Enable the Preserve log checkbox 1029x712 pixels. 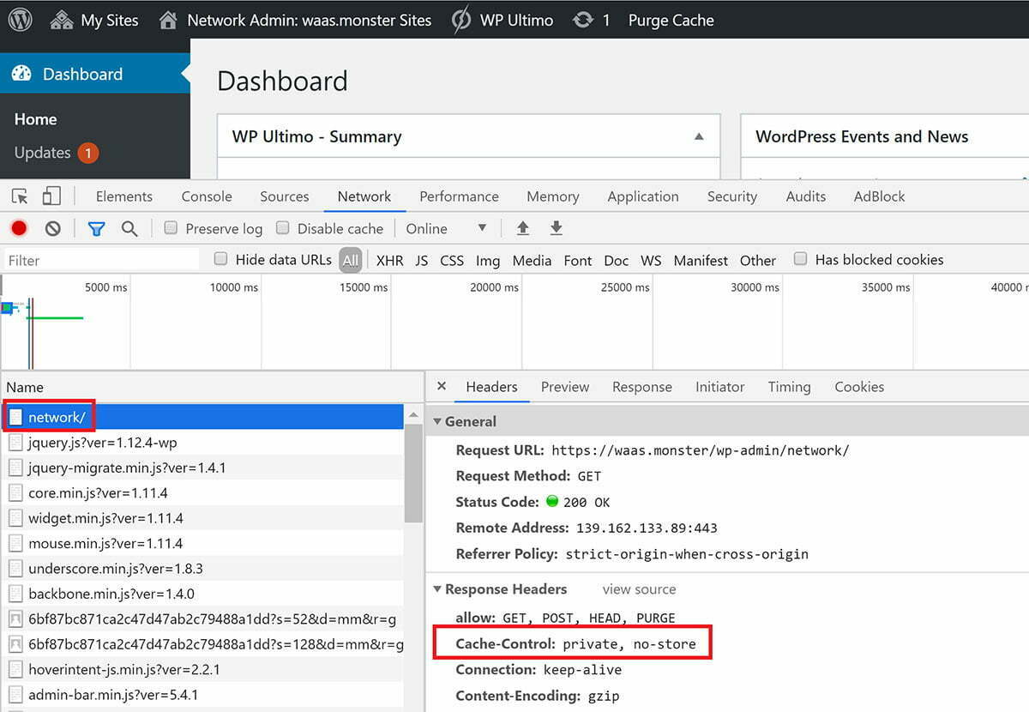click(171, 228)
